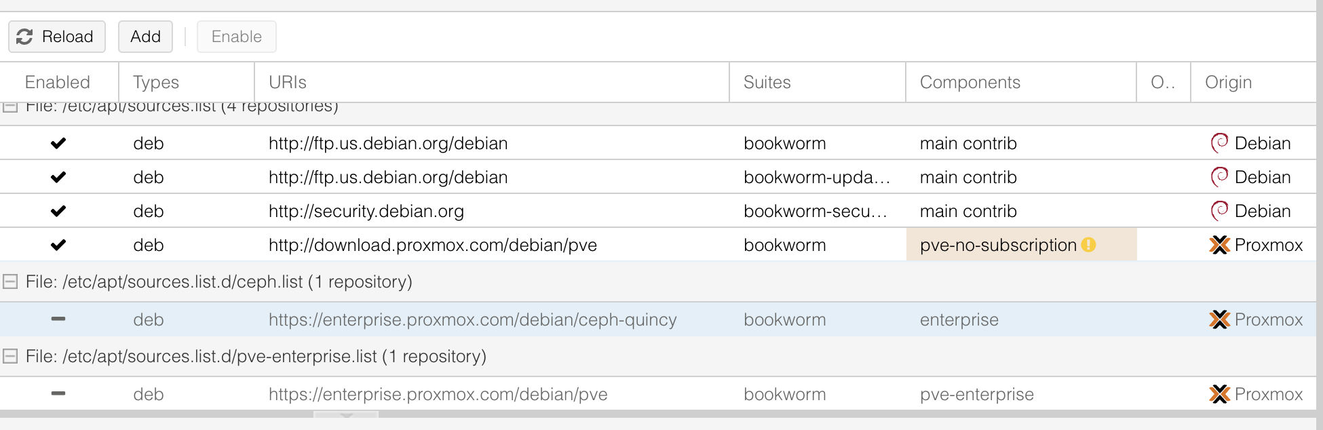Click the Proxmox logo for download.proxmox.com repository
This screenshot has height=430, width=1323.
1221,245
